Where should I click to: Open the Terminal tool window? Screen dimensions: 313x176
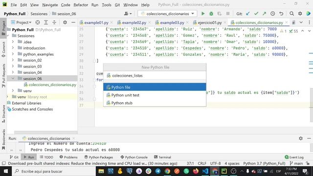coord(162,157)
